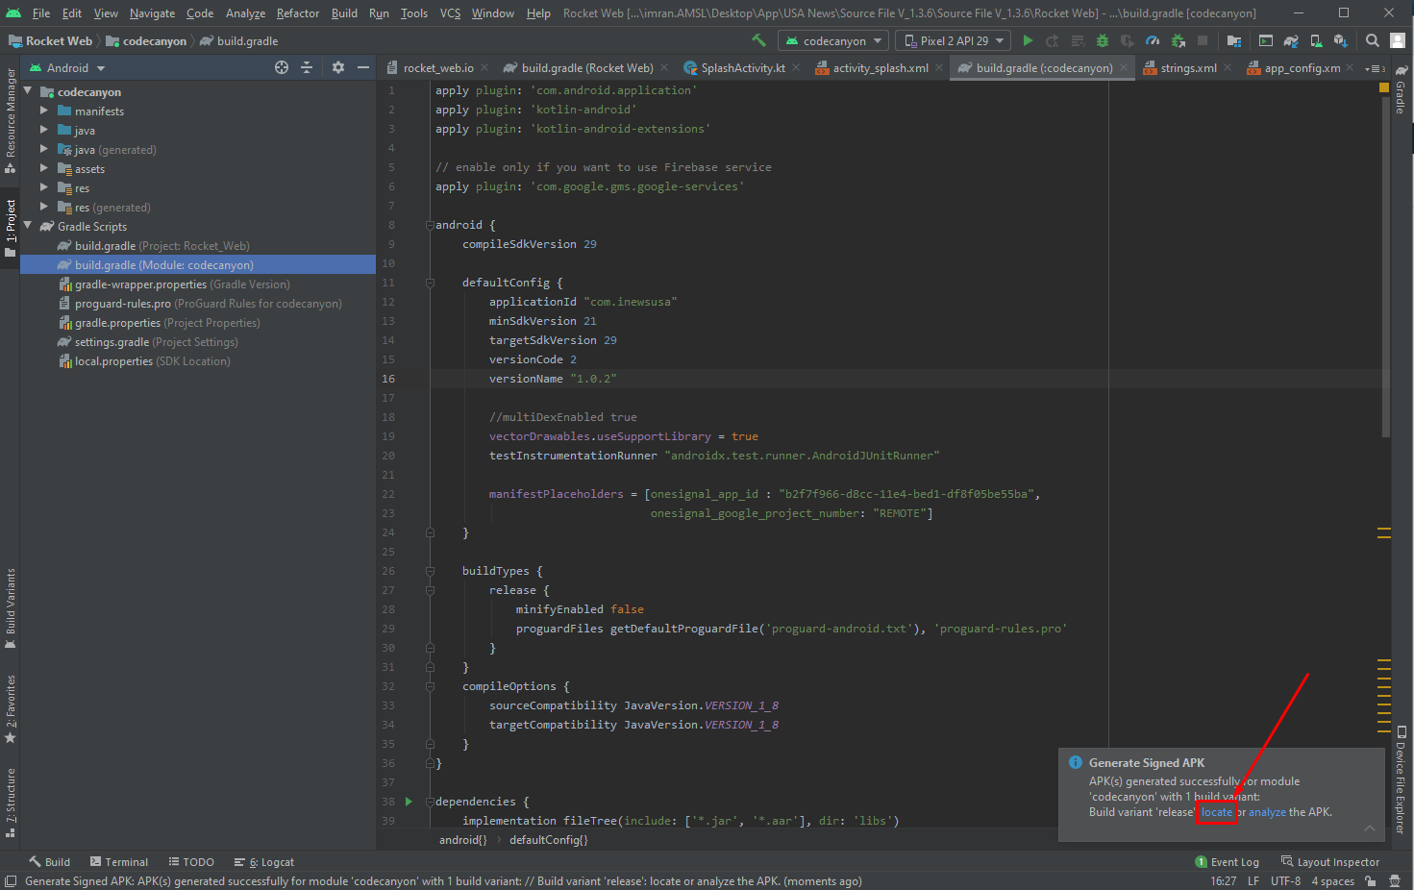Image resolution: width=1414 pixels, height=890 pixels.
Task: Fold the defaultConfig block at line 11
Action: tap(430, 283)
